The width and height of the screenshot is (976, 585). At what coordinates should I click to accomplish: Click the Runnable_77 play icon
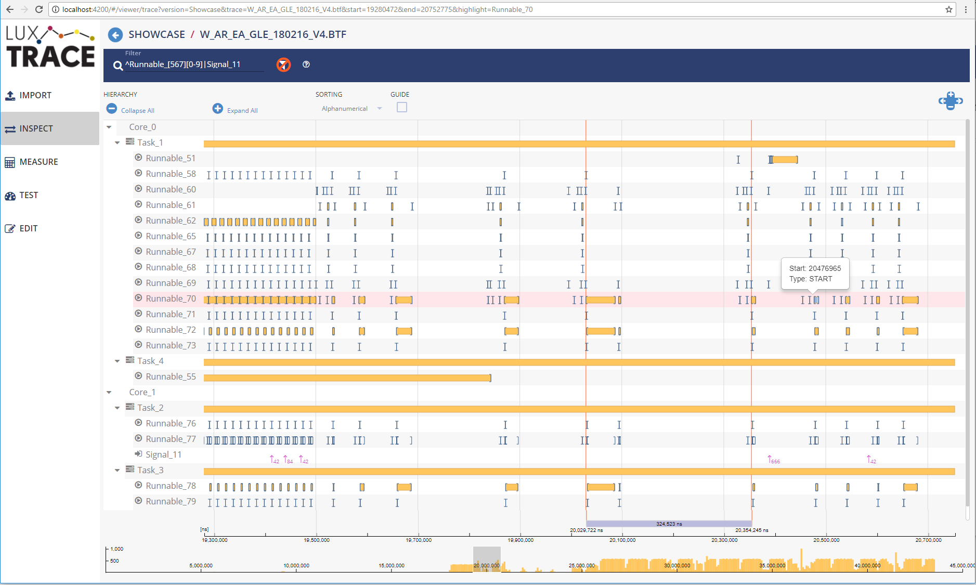tap(138, 438)
